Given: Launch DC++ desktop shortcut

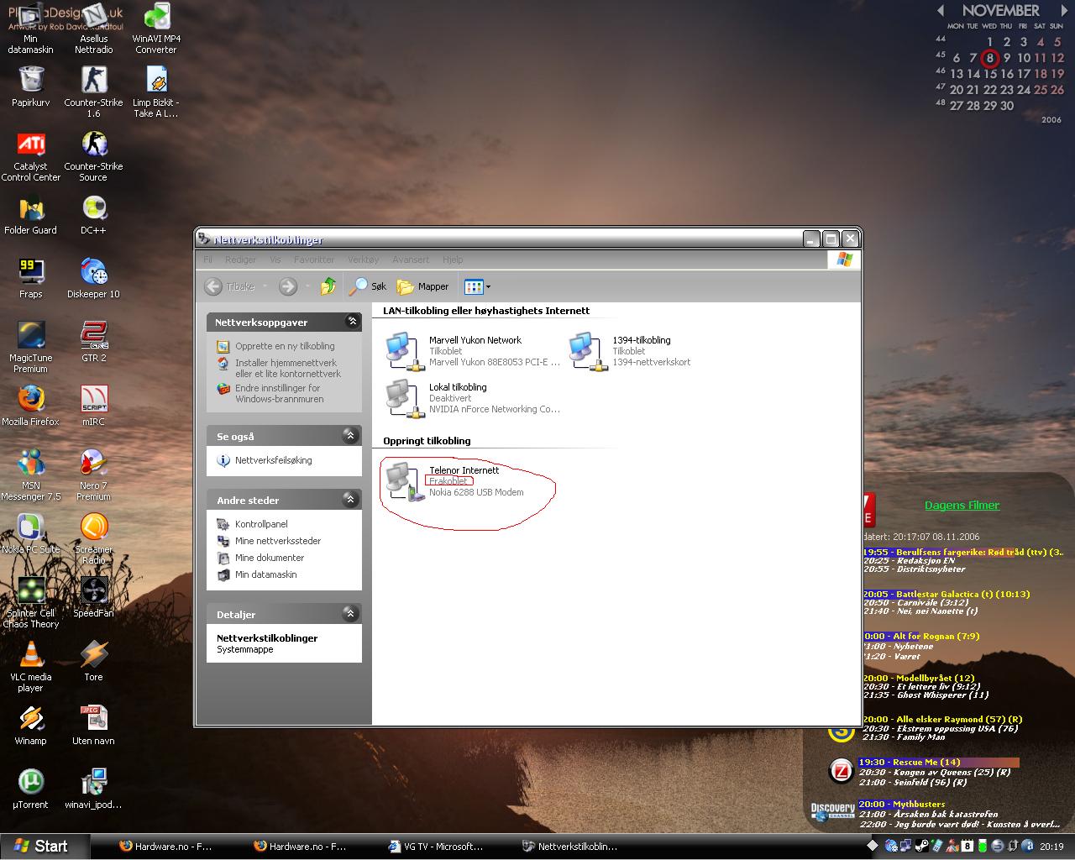Looking at the screenshot, I should coord(93,214).
